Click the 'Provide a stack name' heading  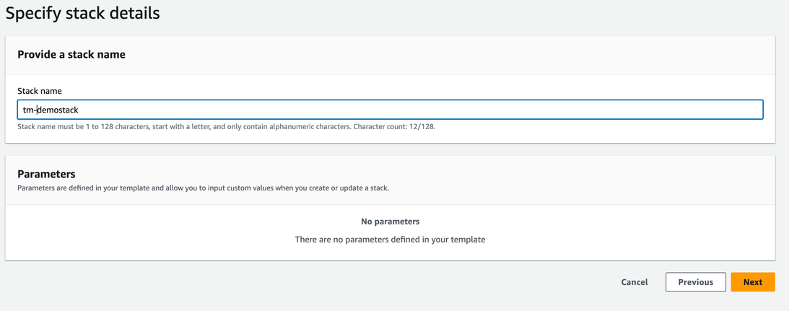71,54
